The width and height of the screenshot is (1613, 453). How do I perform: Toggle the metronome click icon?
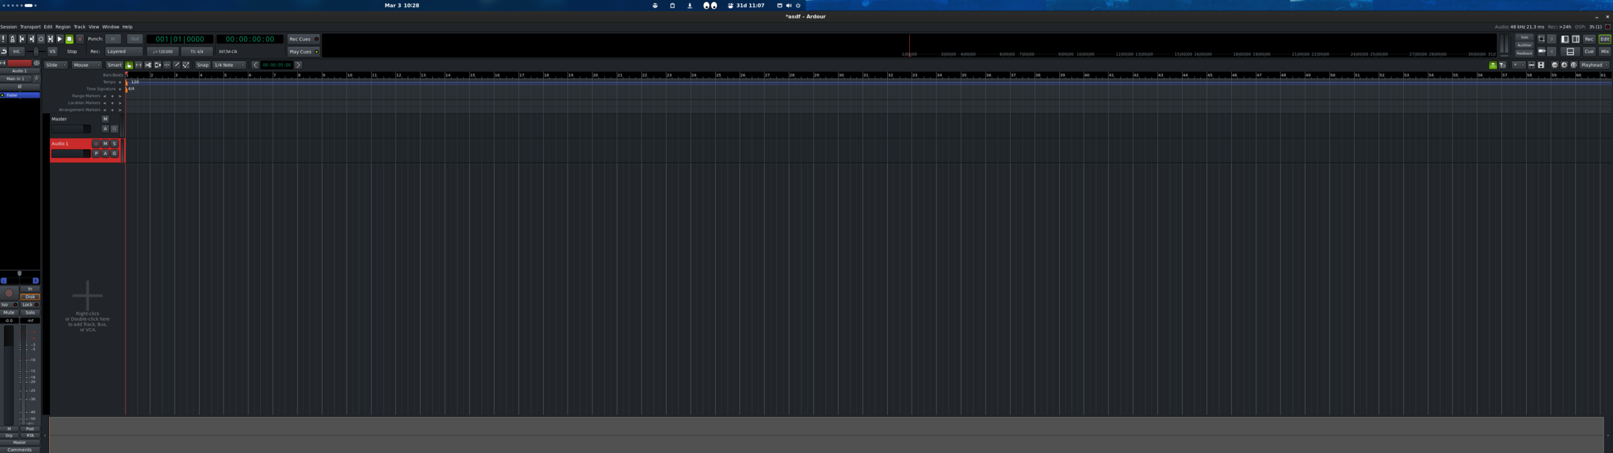point(13,39)
